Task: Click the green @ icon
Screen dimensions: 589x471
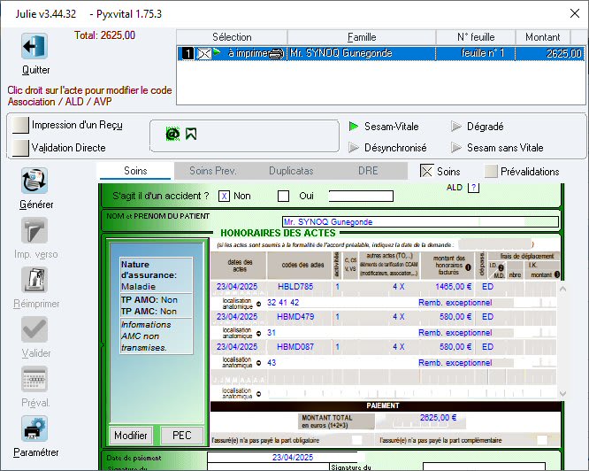Action: (x=173, y=134)
